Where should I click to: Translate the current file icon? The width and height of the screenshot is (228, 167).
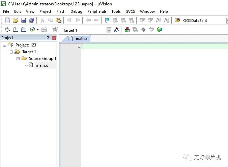coord(7,30)
